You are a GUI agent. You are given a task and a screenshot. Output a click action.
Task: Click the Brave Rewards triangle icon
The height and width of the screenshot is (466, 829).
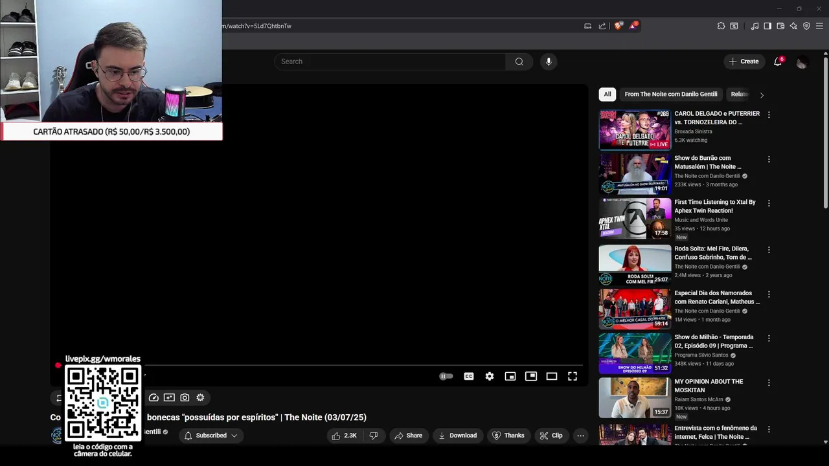[x=633, y=26]
